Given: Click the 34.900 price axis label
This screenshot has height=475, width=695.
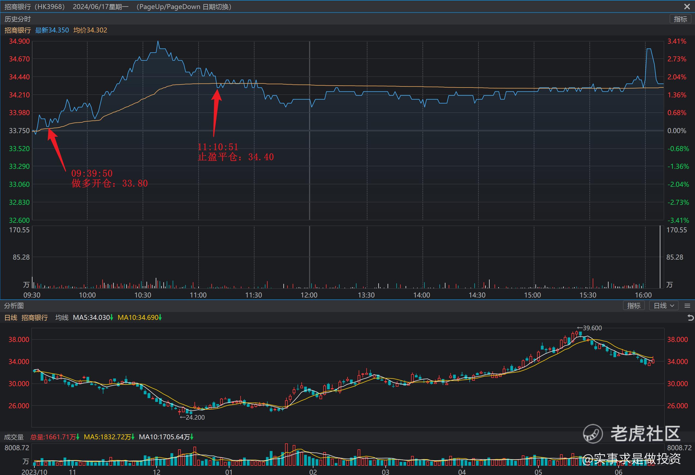Looking at the screenshot, I should click(19, 41).
